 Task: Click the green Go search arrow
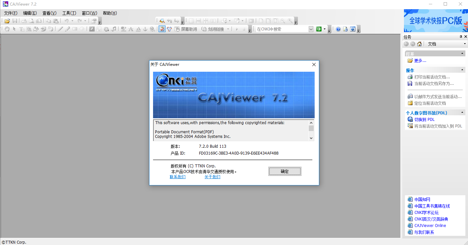pos(319,29)
